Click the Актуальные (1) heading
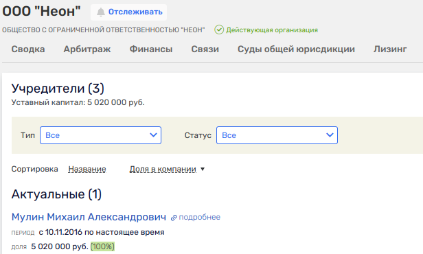The height and width of the screenshot is (254, 423). point(56,194)
